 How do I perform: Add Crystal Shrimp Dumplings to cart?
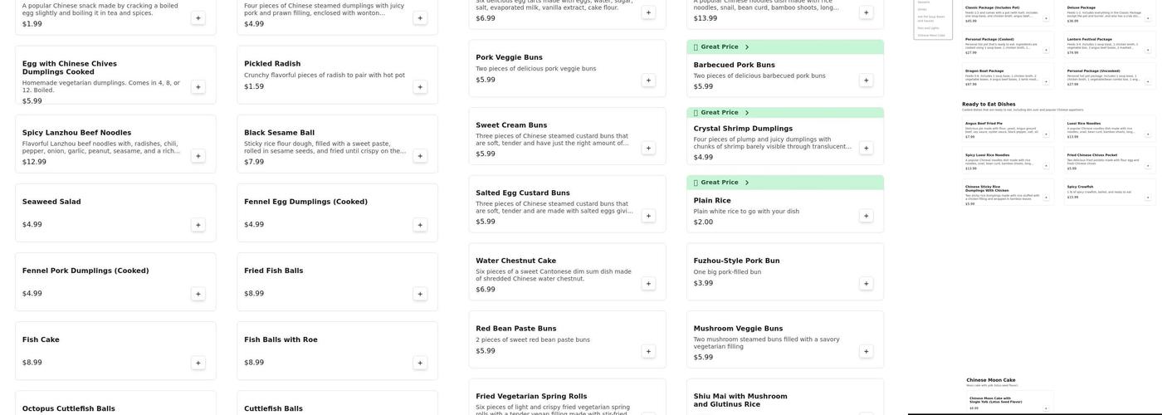coord(867,148)
